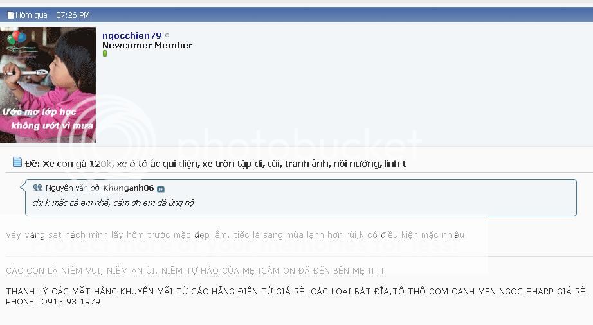The width and height of the screenshot is (593, 325).
Task: Click the post timestamp 07:26 PM
Action: (x=73, y=15)
